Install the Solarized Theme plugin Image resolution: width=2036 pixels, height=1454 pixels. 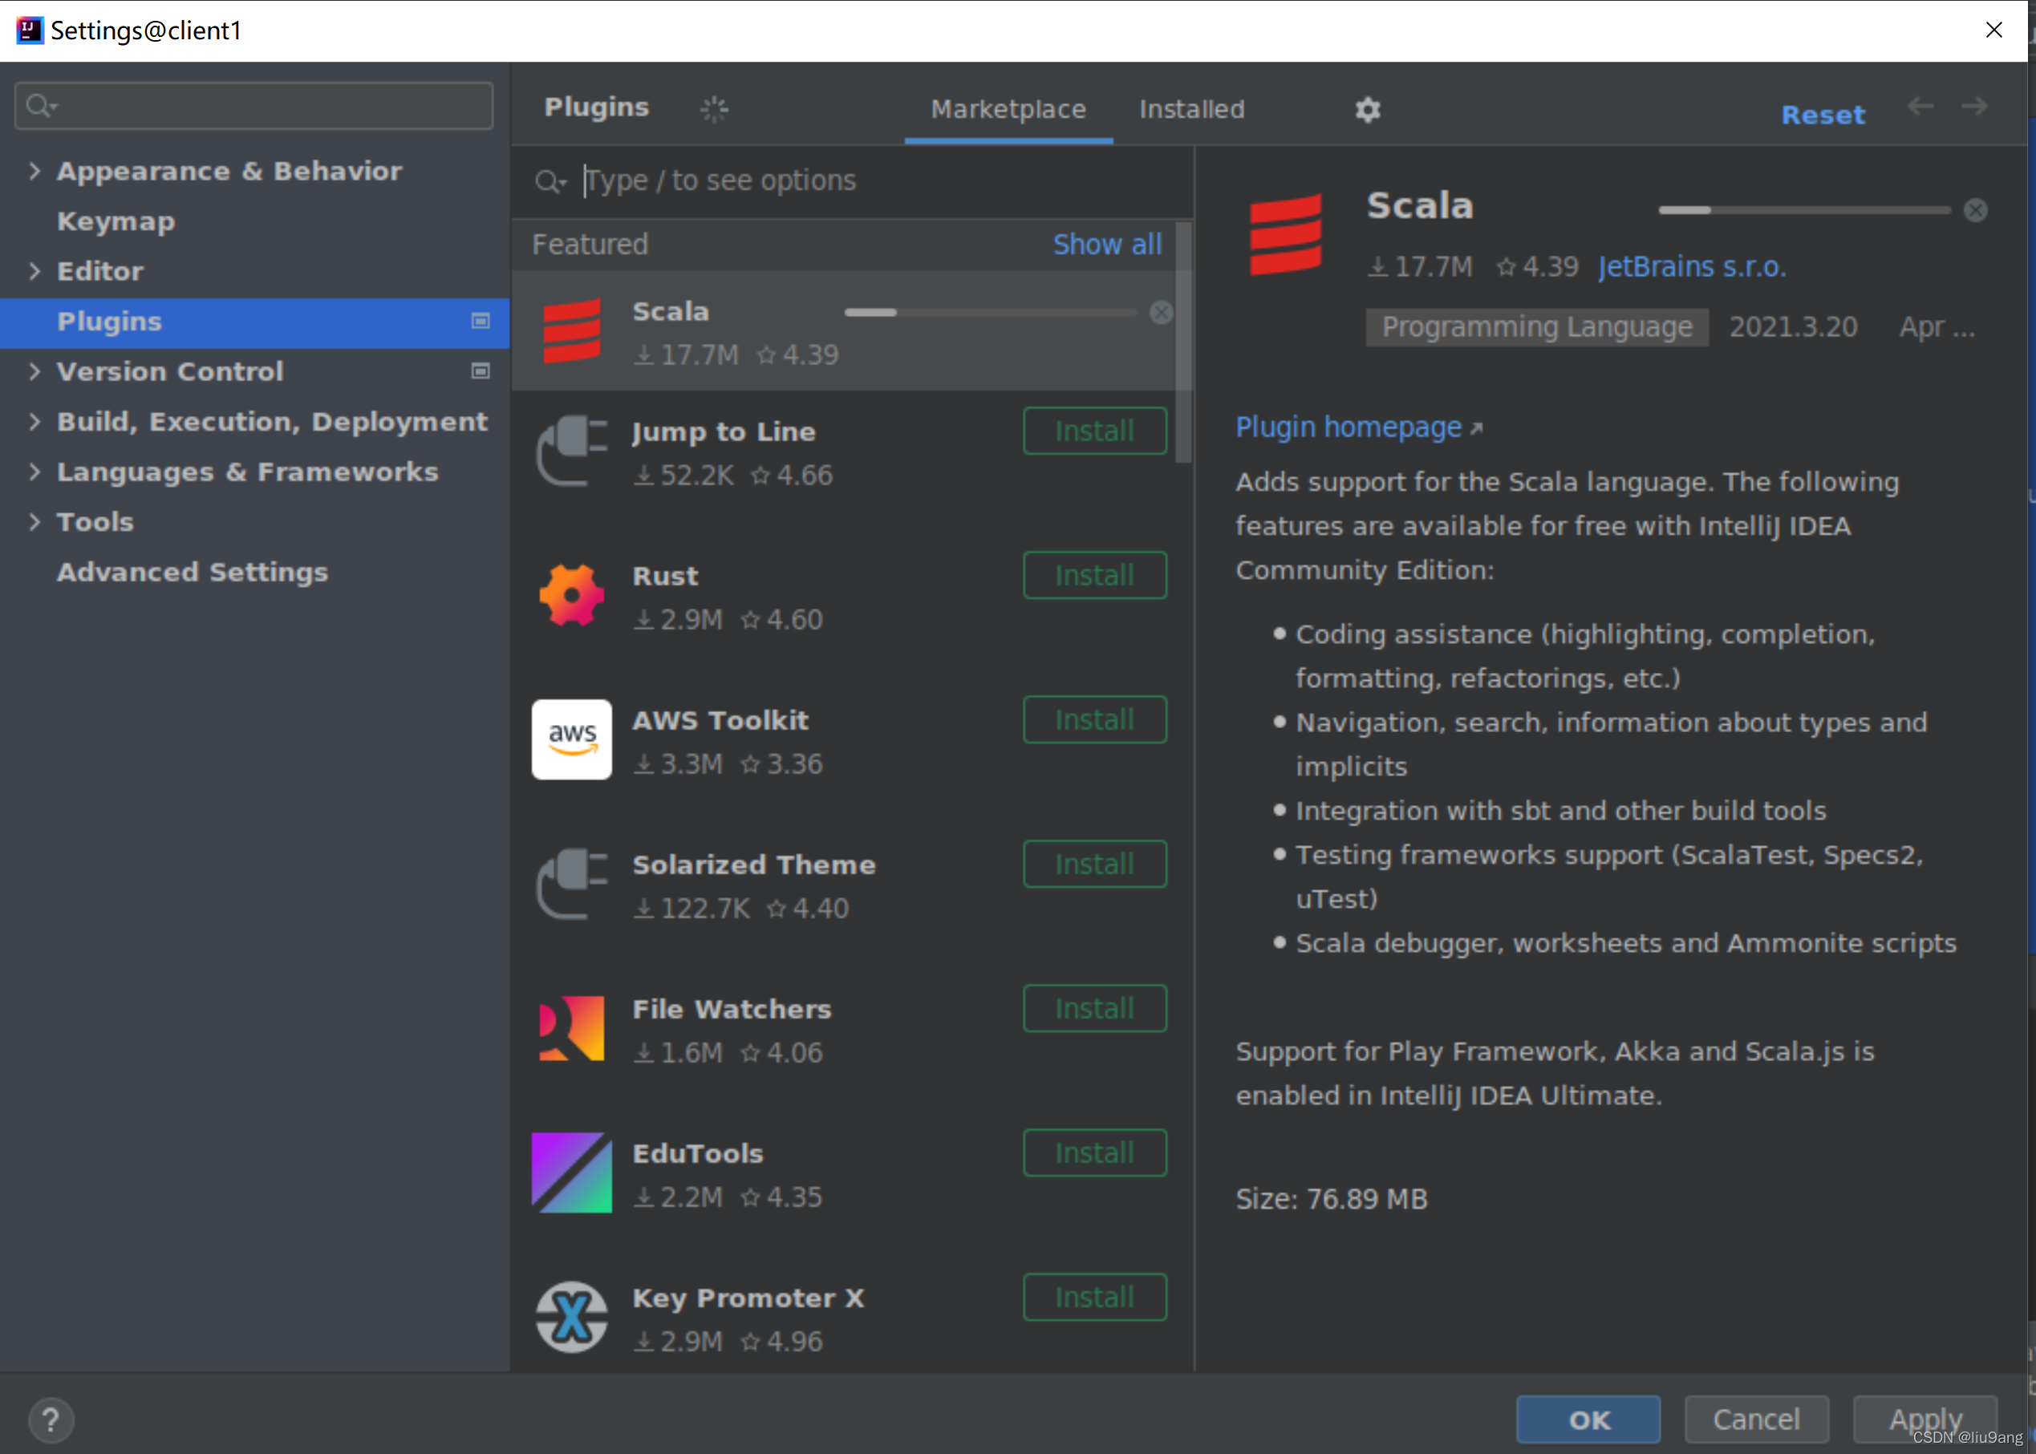click(1094, 864)
